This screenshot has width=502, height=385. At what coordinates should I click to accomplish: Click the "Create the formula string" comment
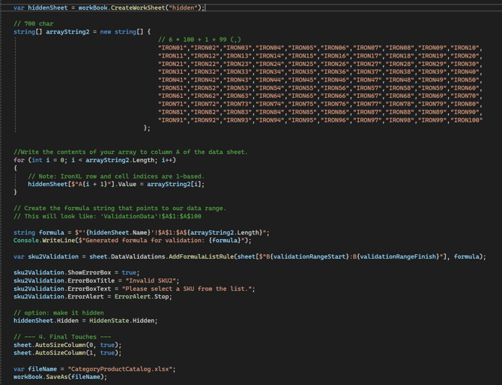[x=120, y=209]
